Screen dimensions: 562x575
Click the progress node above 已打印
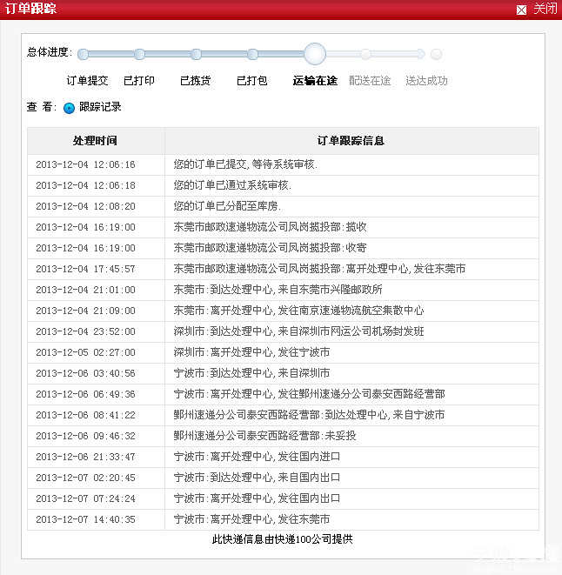pos(139,54)
